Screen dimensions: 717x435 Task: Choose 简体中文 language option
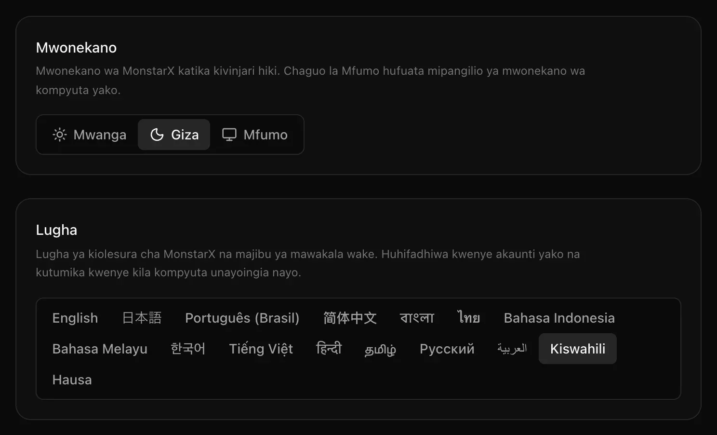tap(350, 318)
